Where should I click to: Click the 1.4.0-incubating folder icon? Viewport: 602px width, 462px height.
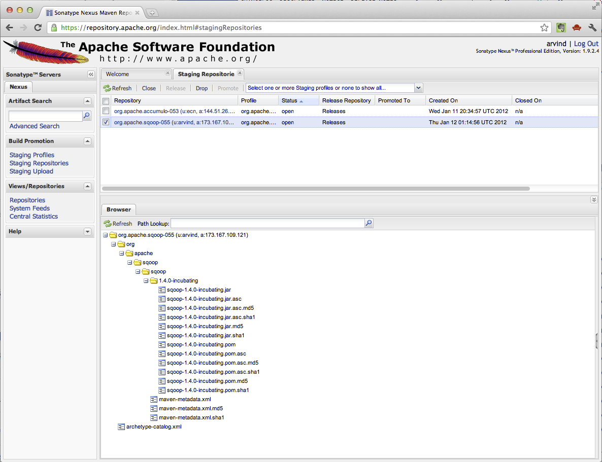[x=154, y=281]
